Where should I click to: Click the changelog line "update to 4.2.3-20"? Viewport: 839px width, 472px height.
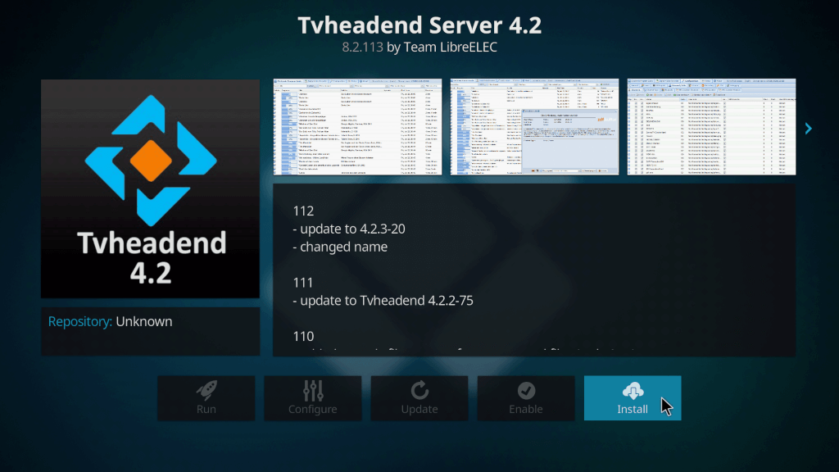[348, 229]
